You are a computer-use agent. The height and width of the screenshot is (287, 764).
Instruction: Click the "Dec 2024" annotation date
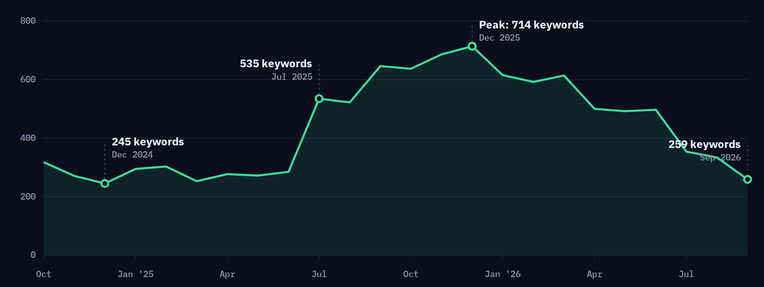132,155
